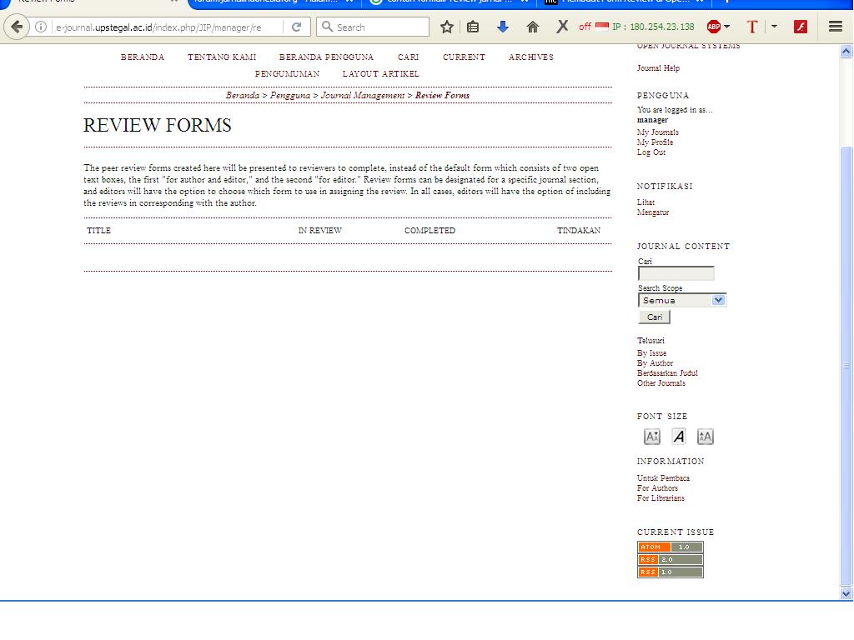Click the decrease font size icon
This screenshot has width=854, height=640.
[652, 437]
